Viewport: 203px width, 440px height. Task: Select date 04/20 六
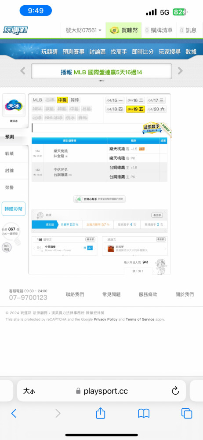click(156, 109)
